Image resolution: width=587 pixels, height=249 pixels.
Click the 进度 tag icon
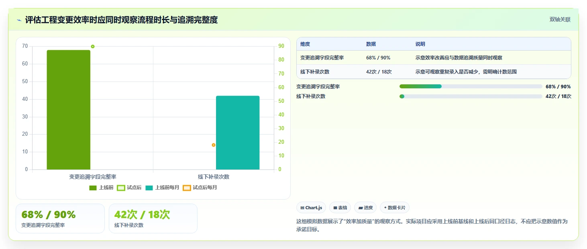click(x=361, y=208)
